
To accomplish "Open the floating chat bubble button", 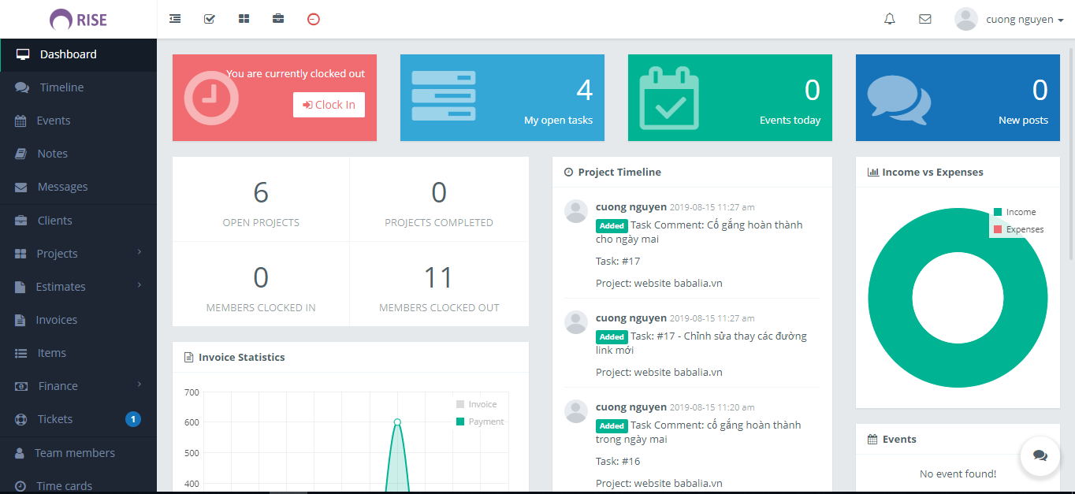I will (1040, 455).
